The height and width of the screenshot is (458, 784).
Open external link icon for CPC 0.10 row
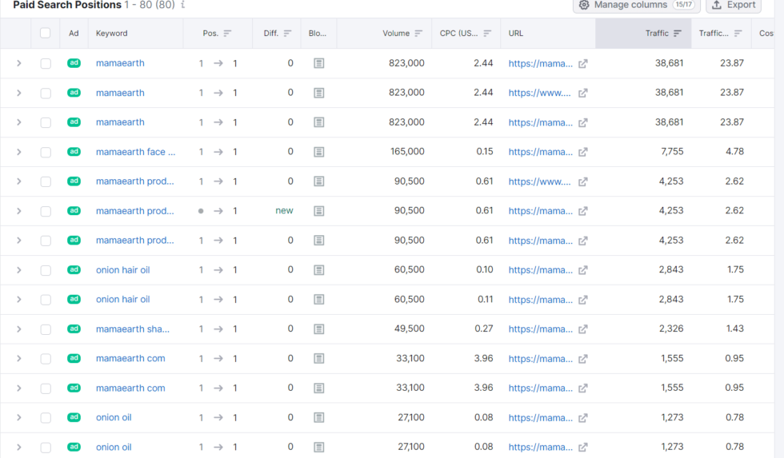pos(582,270)
